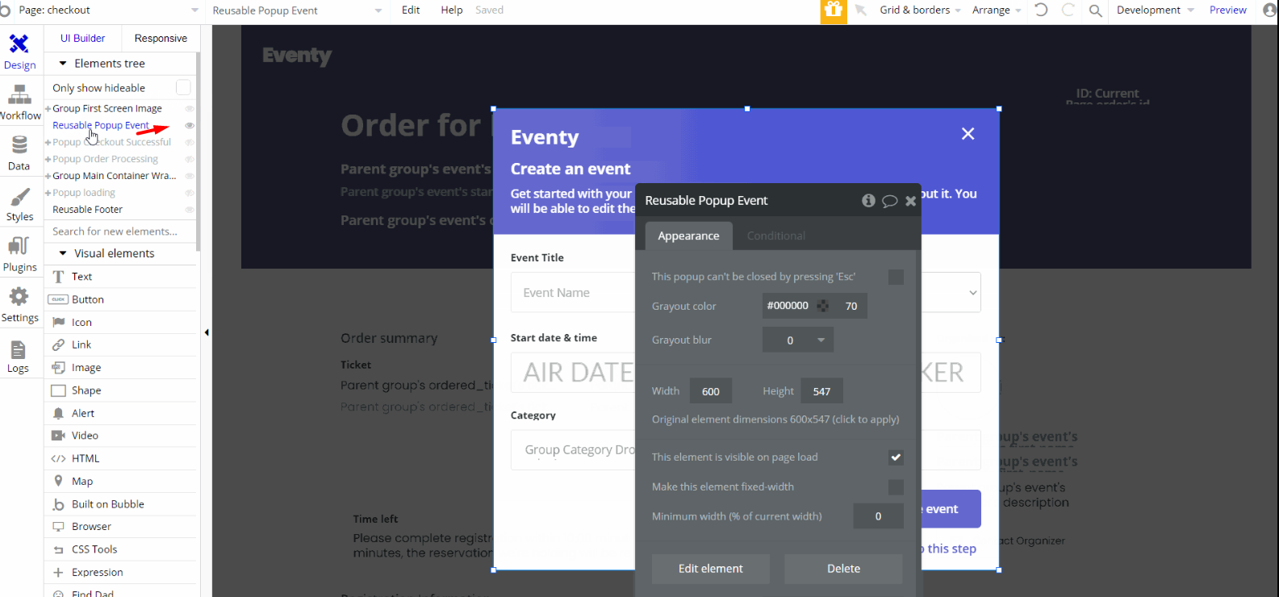Open search with the magnifier icon
Image resolution: width=1279 pixels, height=597 pixels.
click(x=1095, y=10)
